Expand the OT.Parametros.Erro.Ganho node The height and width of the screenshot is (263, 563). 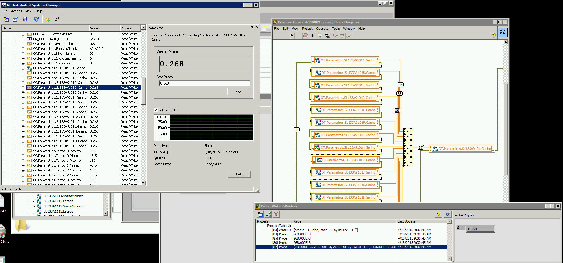(23, 44)
